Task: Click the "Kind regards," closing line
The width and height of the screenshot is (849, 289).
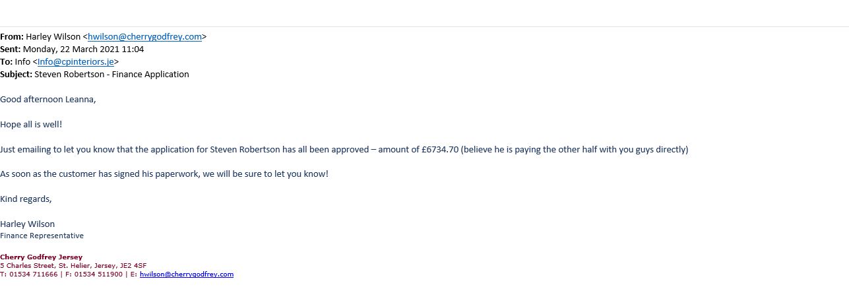Action: (26, 199)
